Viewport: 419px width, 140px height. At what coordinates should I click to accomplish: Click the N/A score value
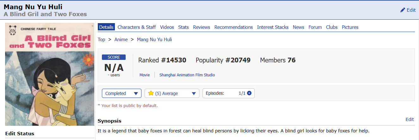point(114,67)
